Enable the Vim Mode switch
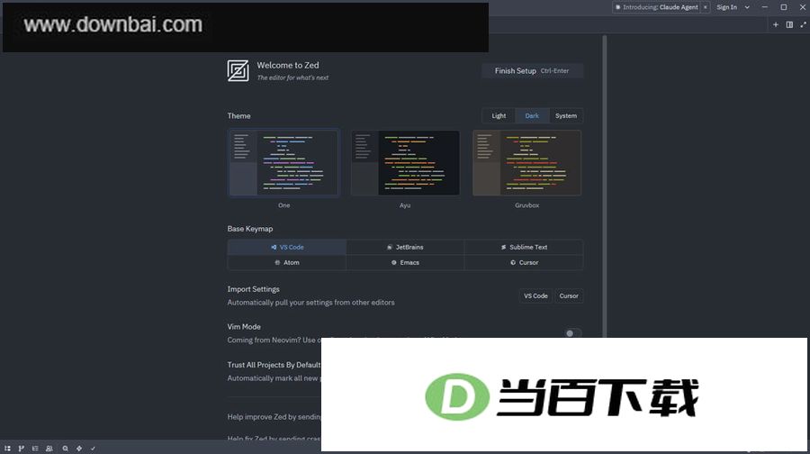This screenshot has height=454, width=810. (573, 333)
